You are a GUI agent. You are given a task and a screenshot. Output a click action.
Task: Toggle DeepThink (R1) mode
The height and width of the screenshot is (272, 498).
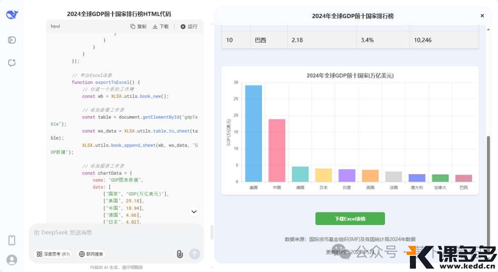click(x=53, y=254)
